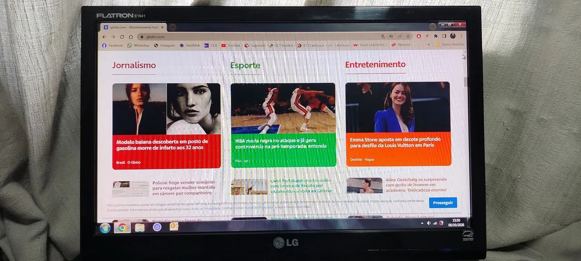
Task: Open the Extensions puzzle-piece menu
Action: click(436, 36)
